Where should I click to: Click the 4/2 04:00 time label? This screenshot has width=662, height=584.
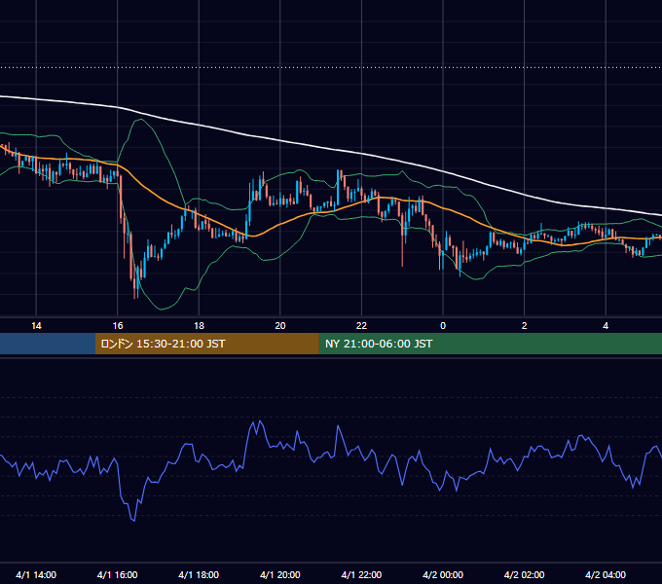[606, 574]
